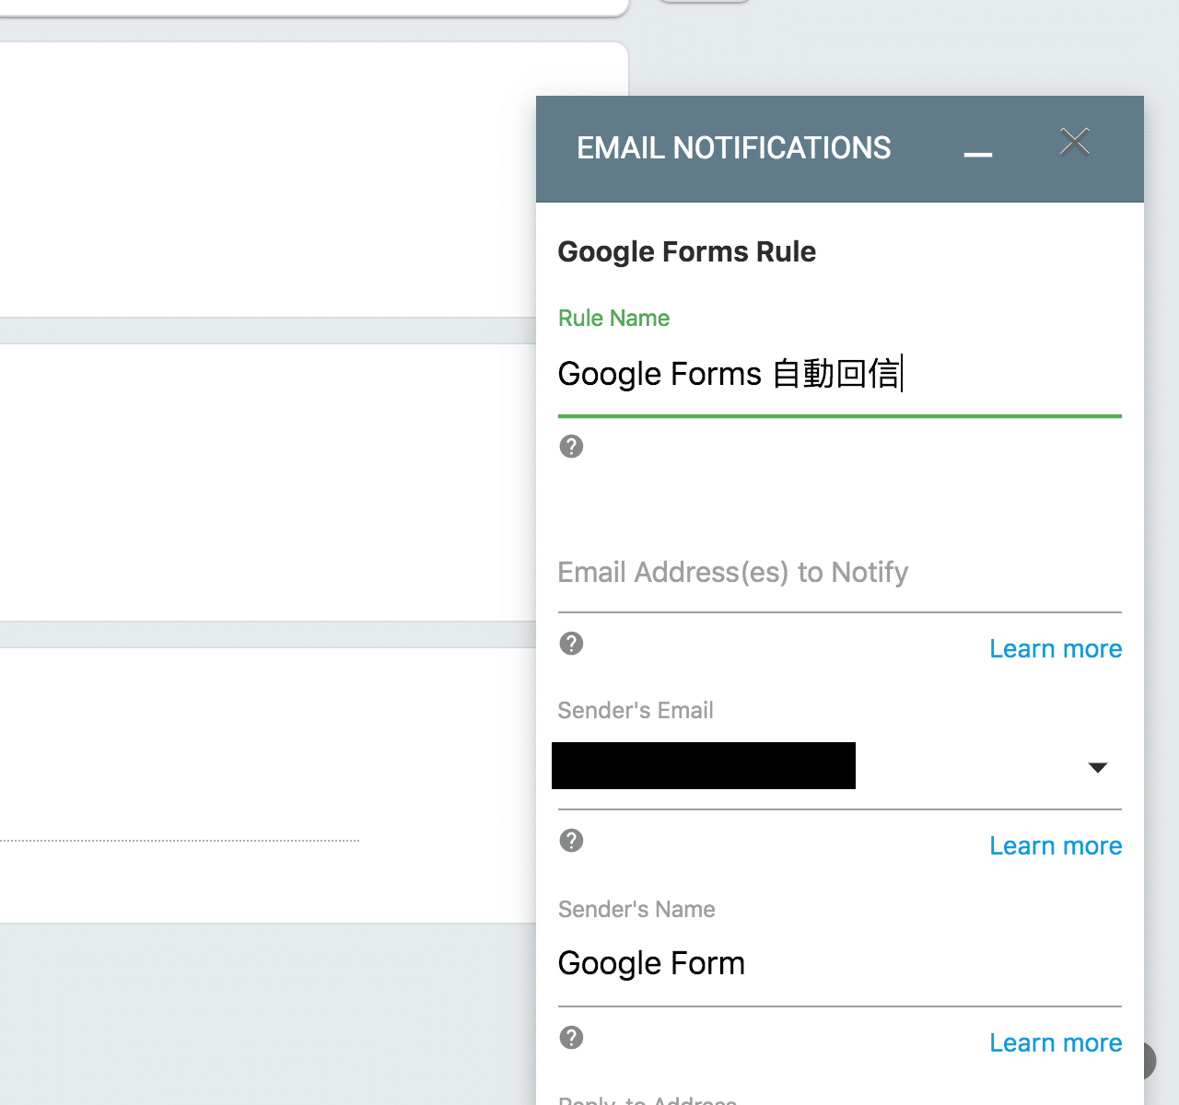The width and height of the screenshot is (1179, 1105).
Task: Click the Sender's Name label
Action: (x=636, y=910)
